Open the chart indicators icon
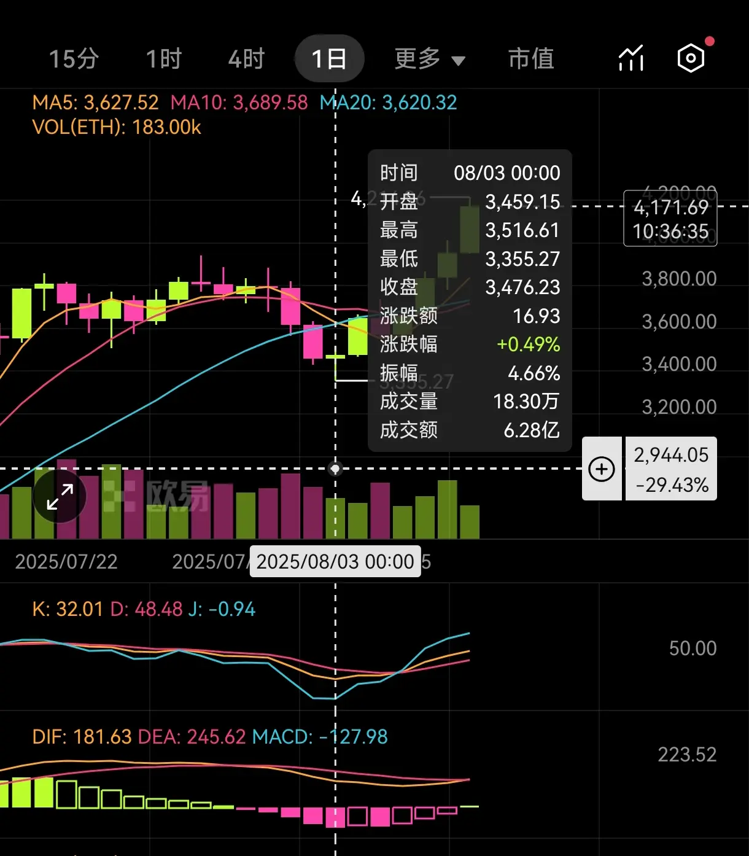Image resolution: width=749 pixels, height=856 pixels. click(x=631, y=58)
